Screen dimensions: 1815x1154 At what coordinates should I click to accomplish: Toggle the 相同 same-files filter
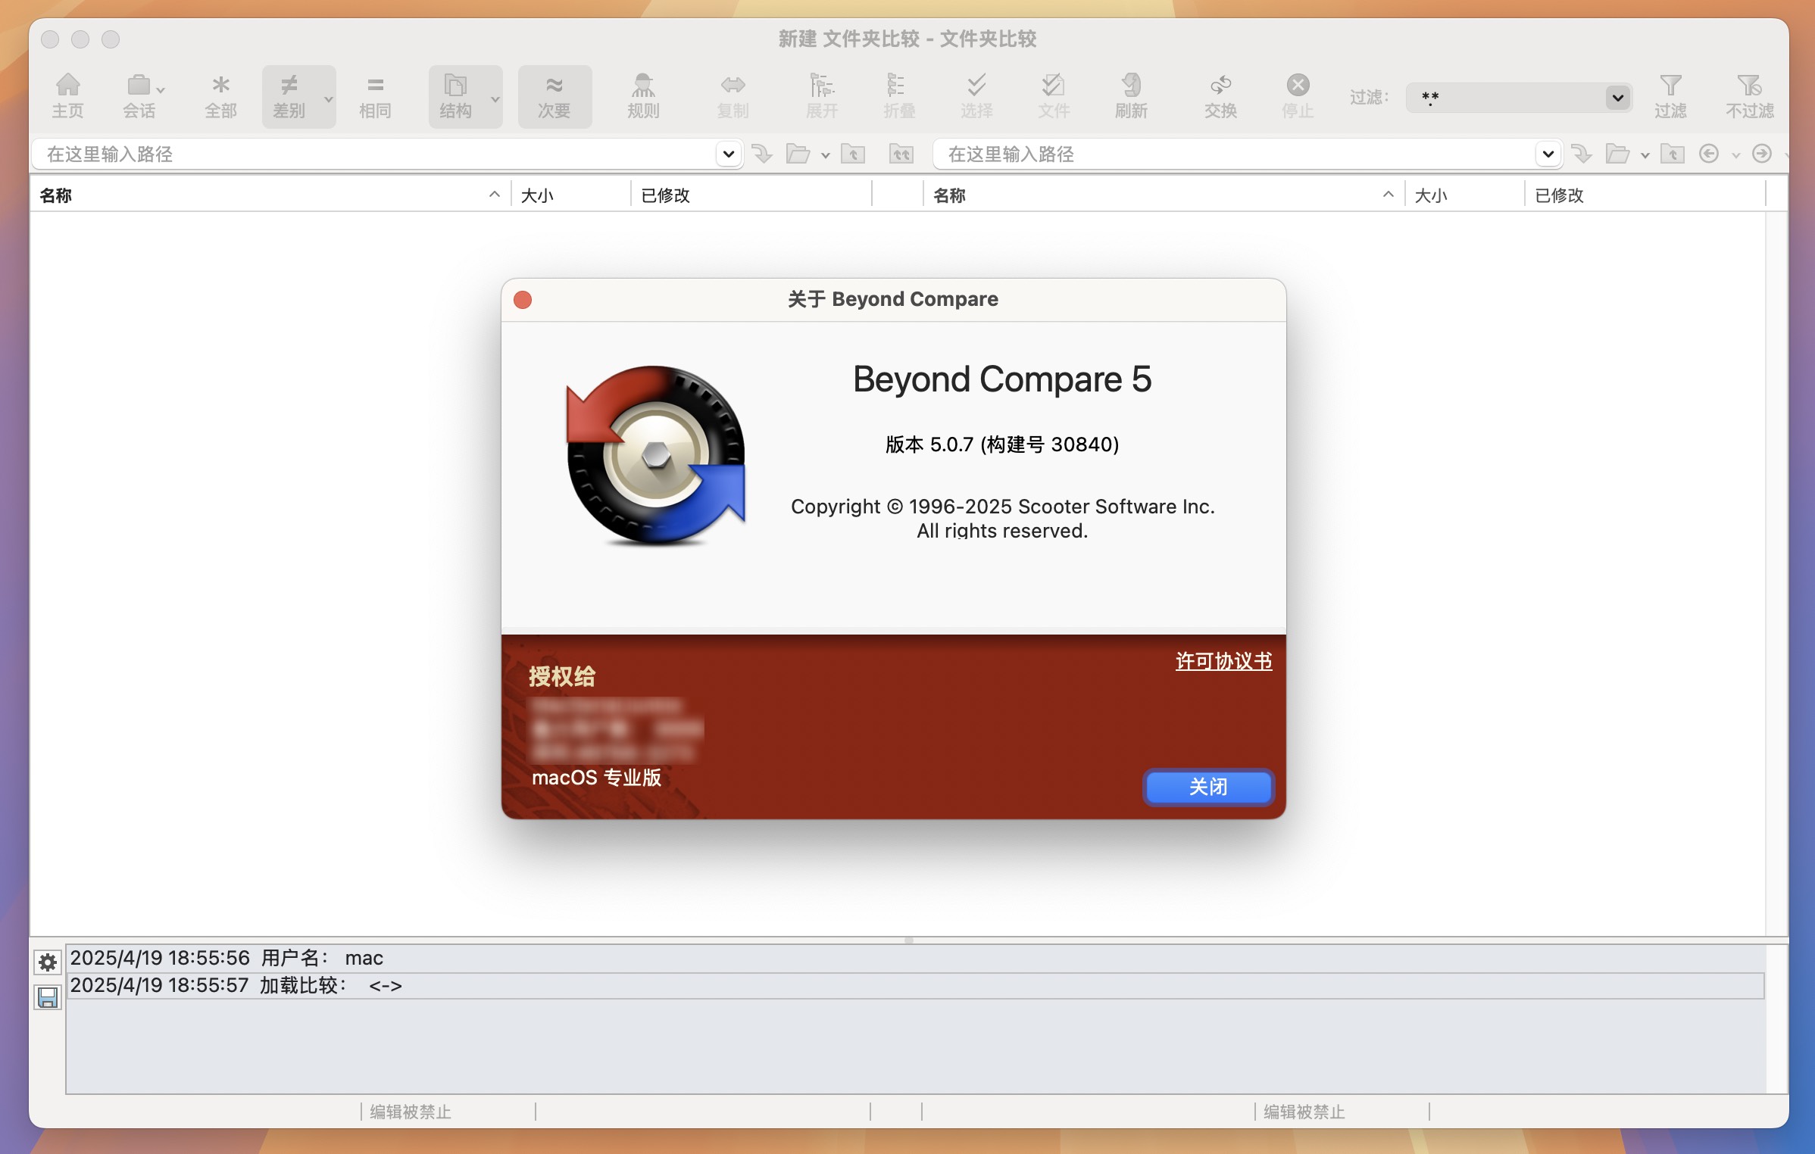(375, 96)
